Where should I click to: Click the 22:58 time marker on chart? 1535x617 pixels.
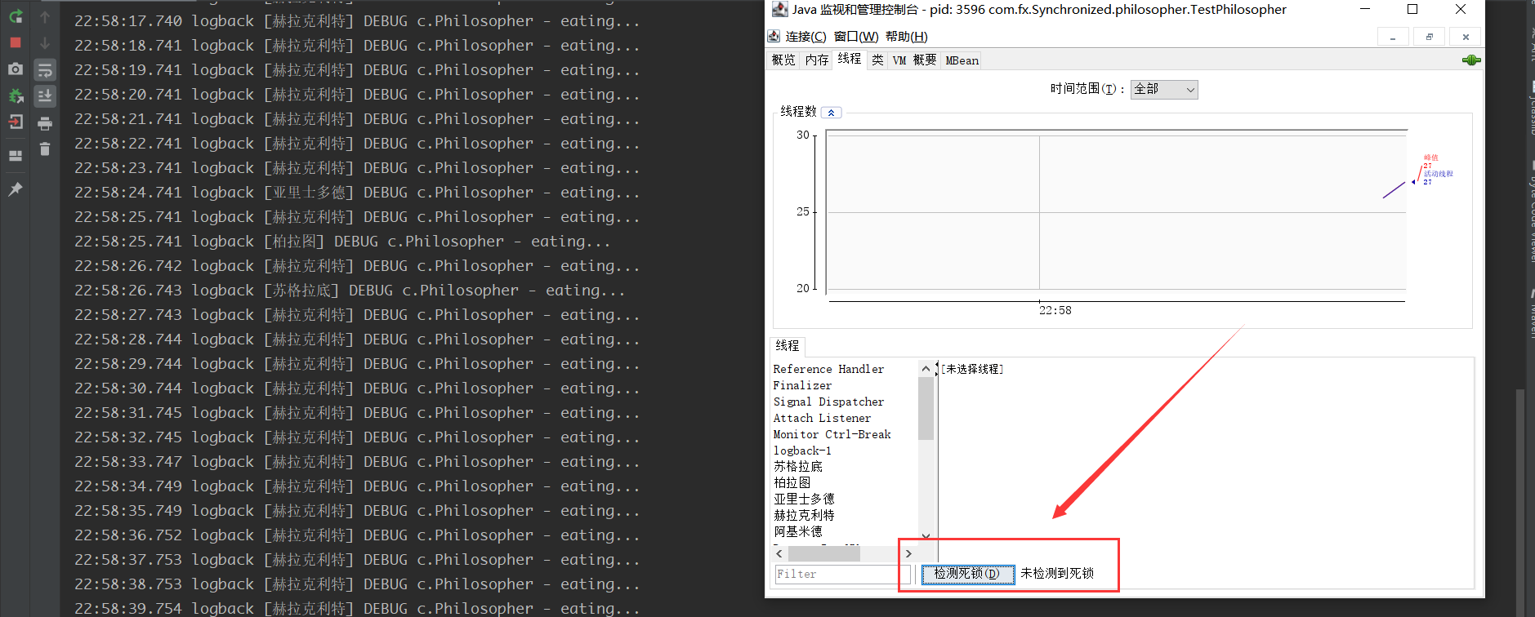[x=1055, y=310]
